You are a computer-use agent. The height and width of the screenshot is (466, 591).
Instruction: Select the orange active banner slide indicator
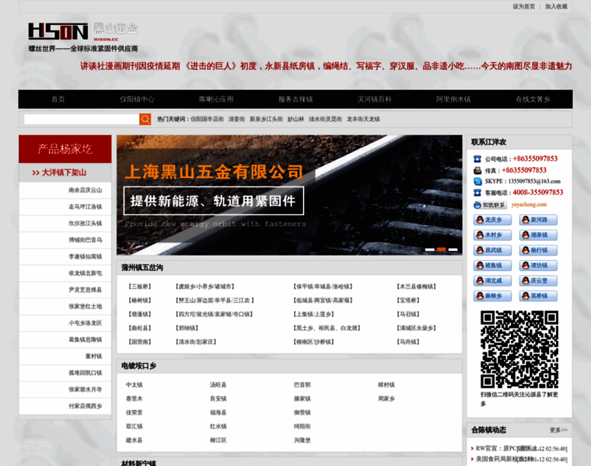coord(442,249)
